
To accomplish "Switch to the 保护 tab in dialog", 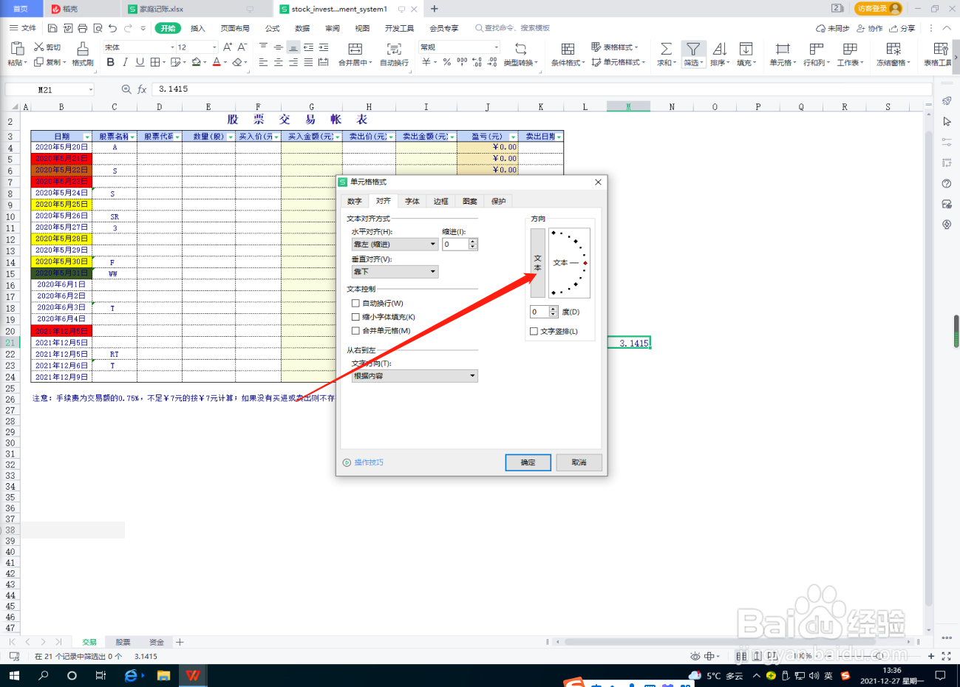I will 499,201.
